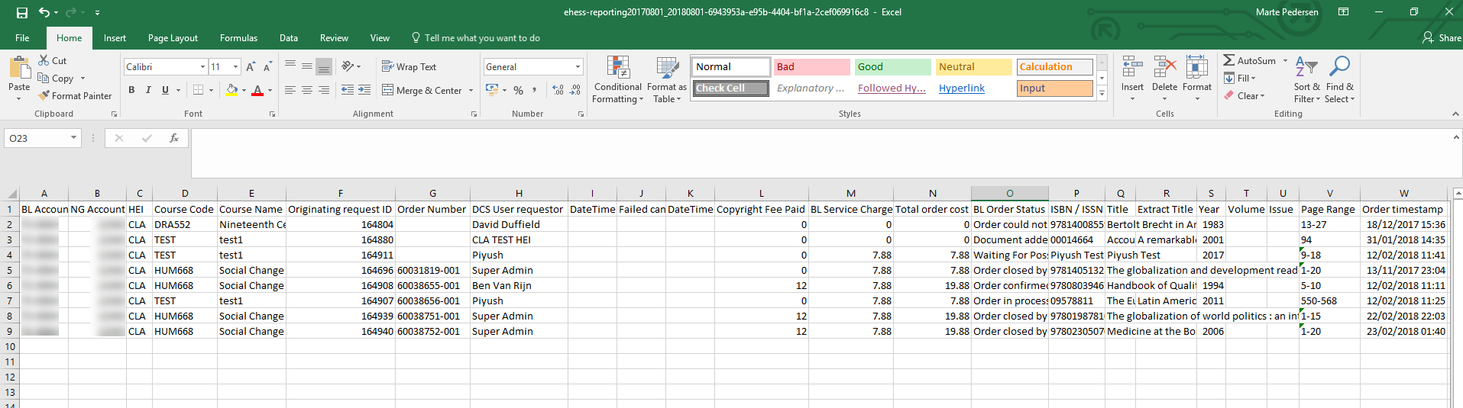Expand the Name Box dropdown arrow
The width and height of the screenshot is (1463, 408).
[x=73, y=138]
